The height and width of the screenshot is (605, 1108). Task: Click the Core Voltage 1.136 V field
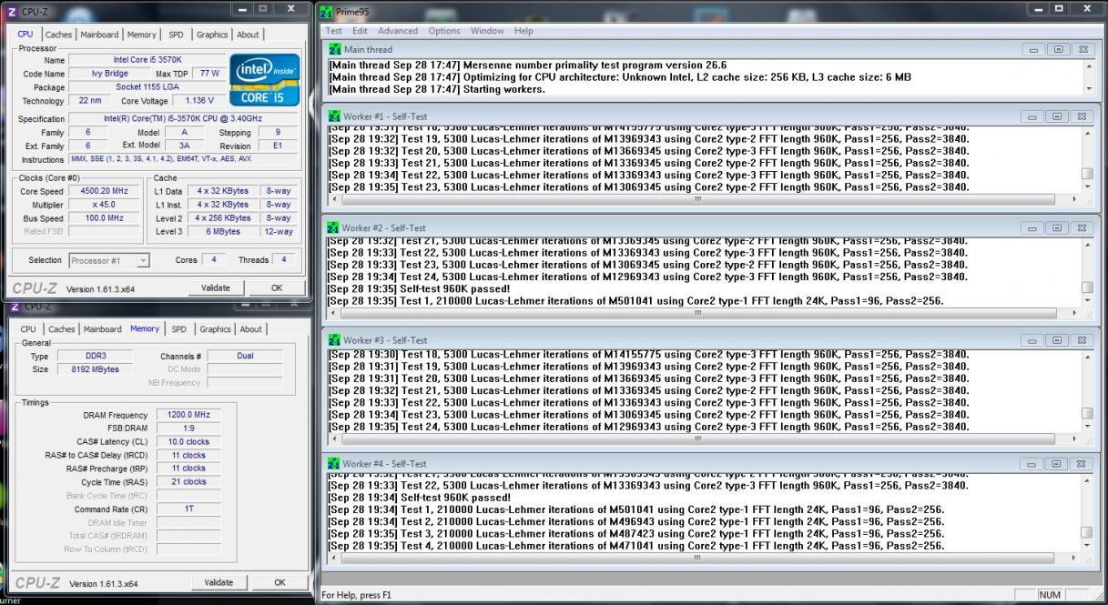198,100
